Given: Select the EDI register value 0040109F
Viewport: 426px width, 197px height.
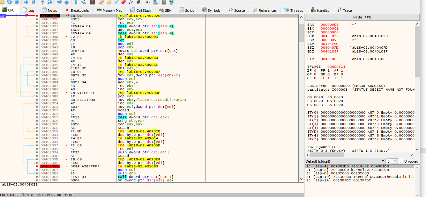Looking at the screenshot, I should point(330,51).
